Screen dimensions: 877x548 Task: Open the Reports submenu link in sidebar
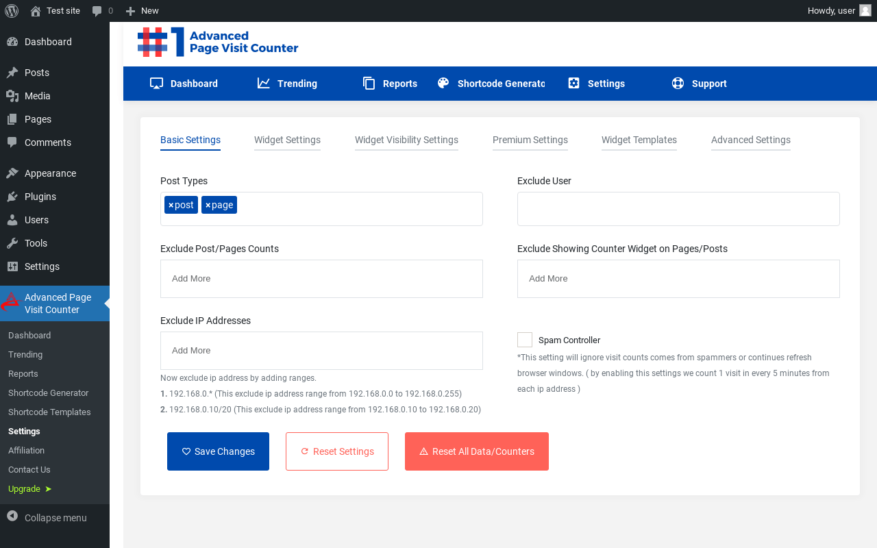point(23,374)
